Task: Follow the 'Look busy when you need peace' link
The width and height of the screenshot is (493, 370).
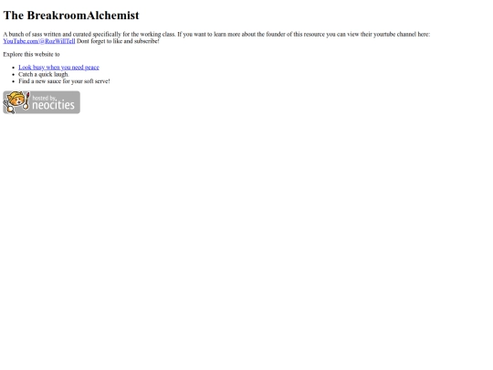Action: click(x=58, y=68)
